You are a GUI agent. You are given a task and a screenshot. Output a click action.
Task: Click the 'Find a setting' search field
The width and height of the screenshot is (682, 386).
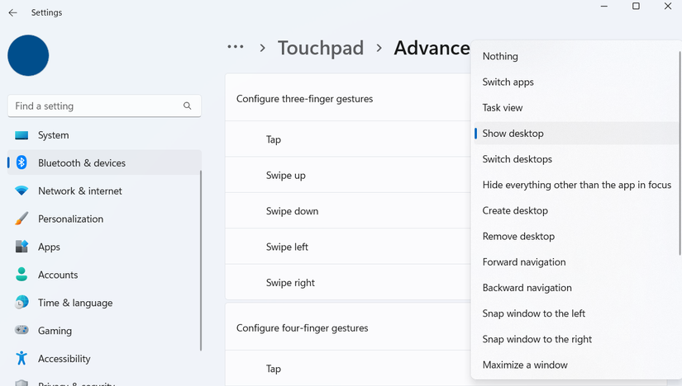click(x=95, y=106)
